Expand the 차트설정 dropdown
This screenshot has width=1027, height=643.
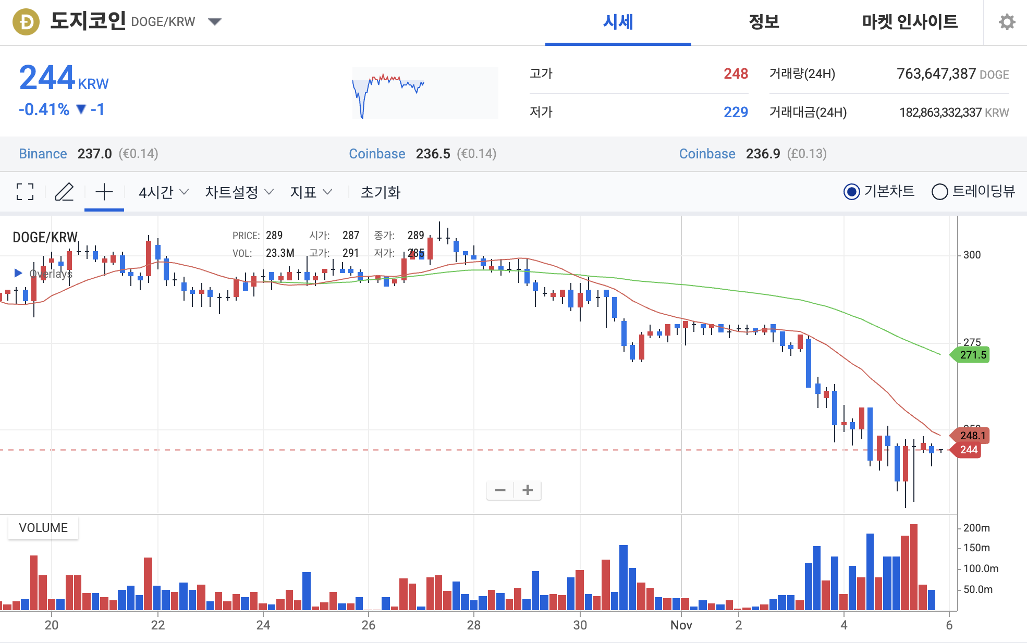click(x=239, y=192)
